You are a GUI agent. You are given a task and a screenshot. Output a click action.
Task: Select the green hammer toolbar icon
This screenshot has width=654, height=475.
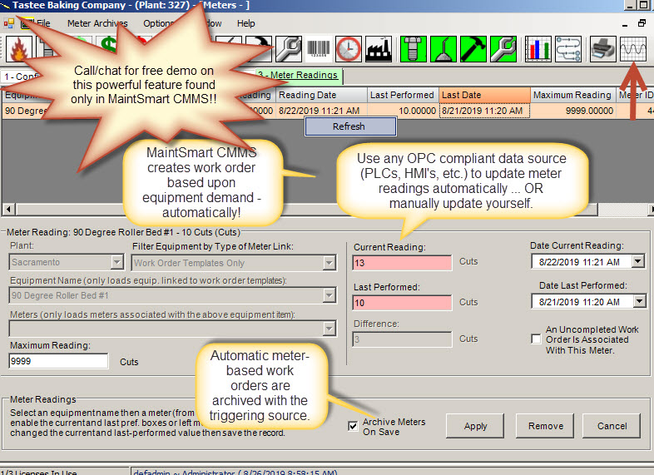(x=473, y=49)
